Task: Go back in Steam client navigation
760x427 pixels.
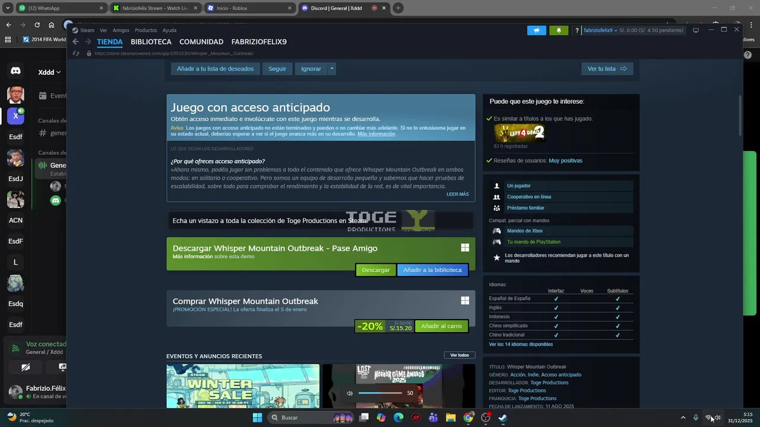Action: [75, 42]
